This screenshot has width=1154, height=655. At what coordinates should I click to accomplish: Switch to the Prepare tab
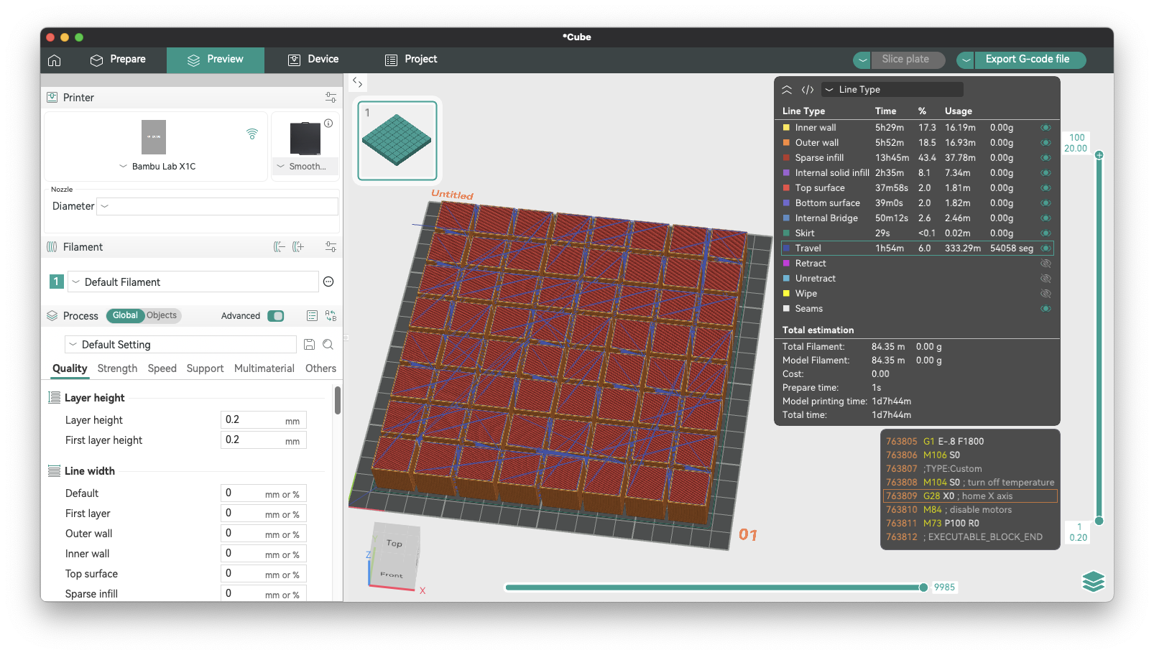point(118,60)
